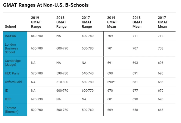This screenshot has width=181, height=123.
Task: Click the School column header
Action: point(10,27)
